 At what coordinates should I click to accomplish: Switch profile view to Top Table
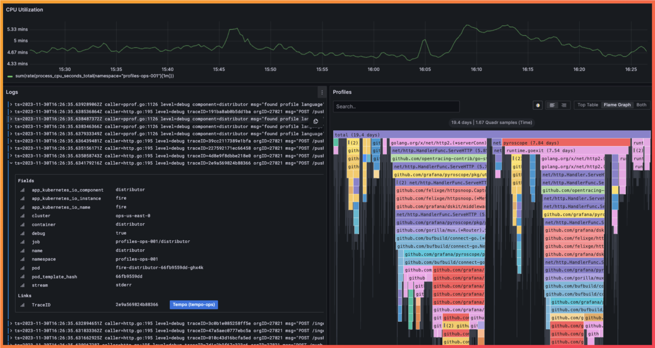[x=587, y=105]
